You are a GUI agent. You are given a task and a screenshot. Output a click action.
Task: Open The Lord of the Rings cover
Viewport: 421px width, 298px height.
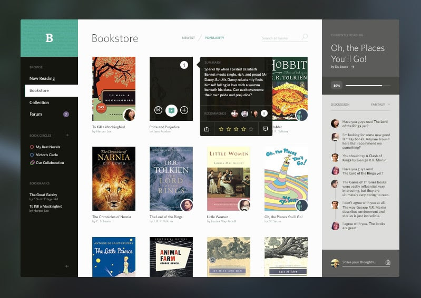[x=171, y=179]
